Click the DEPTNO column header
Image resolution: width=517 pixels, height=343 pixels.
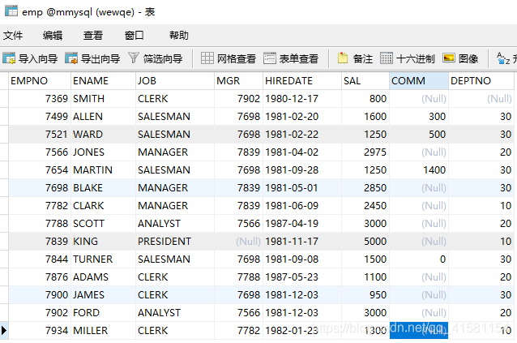pos(481,81)
